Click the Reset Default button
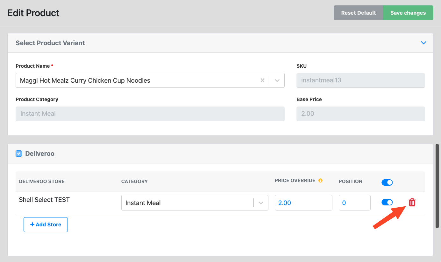The height and width of the screenshot is (262, 441). pos(359,13)
